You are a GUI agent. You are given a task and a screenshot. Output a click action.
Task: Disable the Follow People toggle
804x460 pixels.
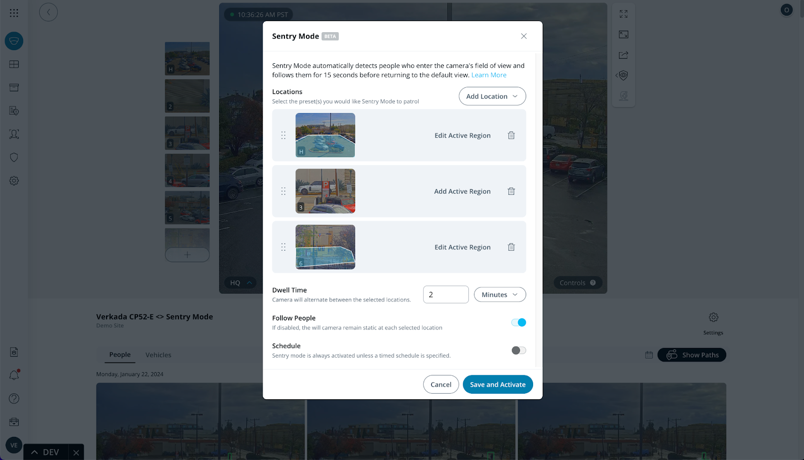[519, 322]
